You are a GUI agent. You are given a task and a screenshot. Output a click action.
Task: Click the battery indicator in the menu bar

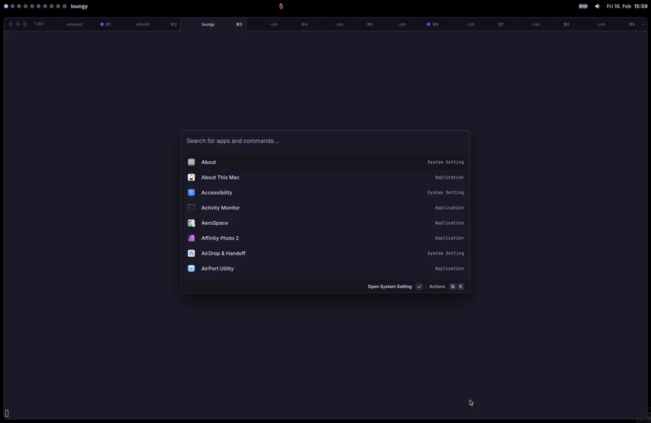tap(582, 6)
